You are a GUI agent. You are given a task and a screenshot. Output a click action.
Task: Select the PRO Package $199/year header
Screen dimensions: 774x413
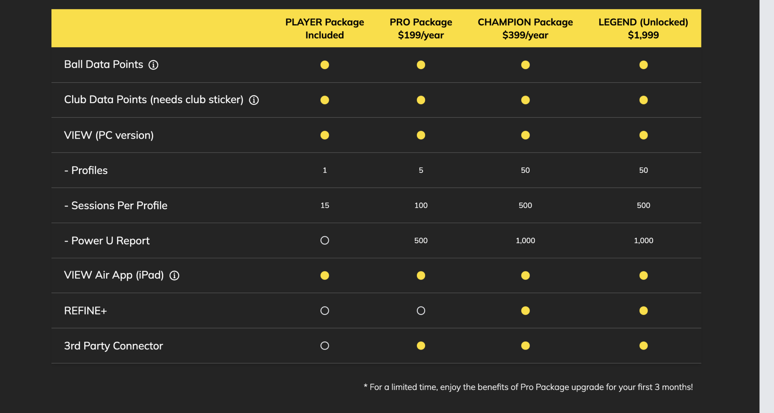421,28
